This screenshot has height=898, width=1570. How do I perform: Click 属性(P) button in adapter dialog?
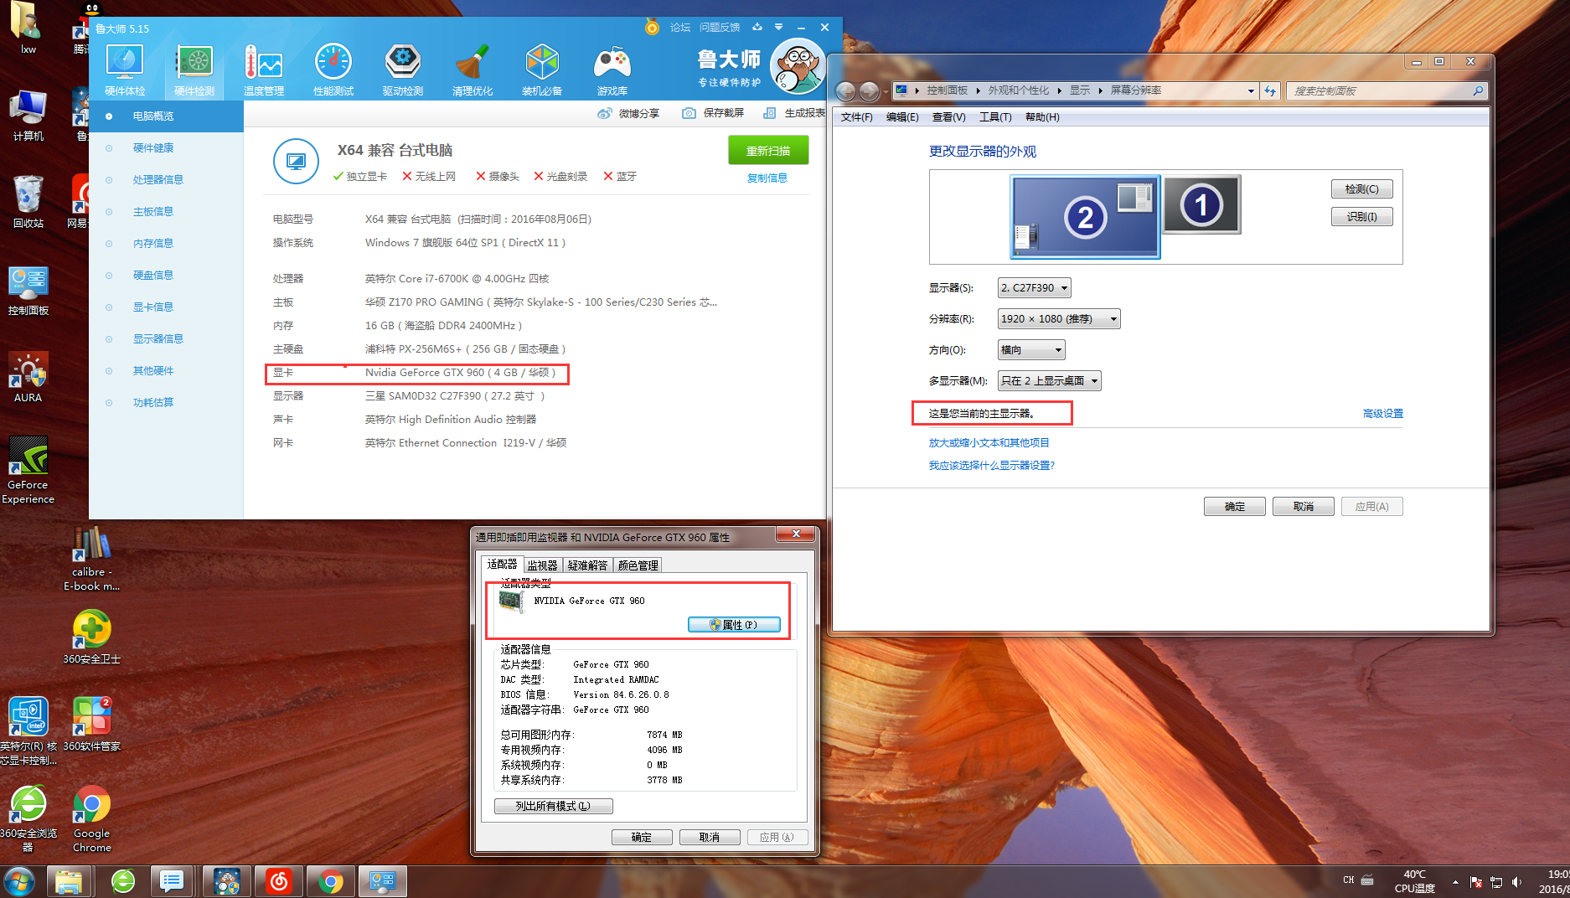pyautogui.click(x=734, y=625)
